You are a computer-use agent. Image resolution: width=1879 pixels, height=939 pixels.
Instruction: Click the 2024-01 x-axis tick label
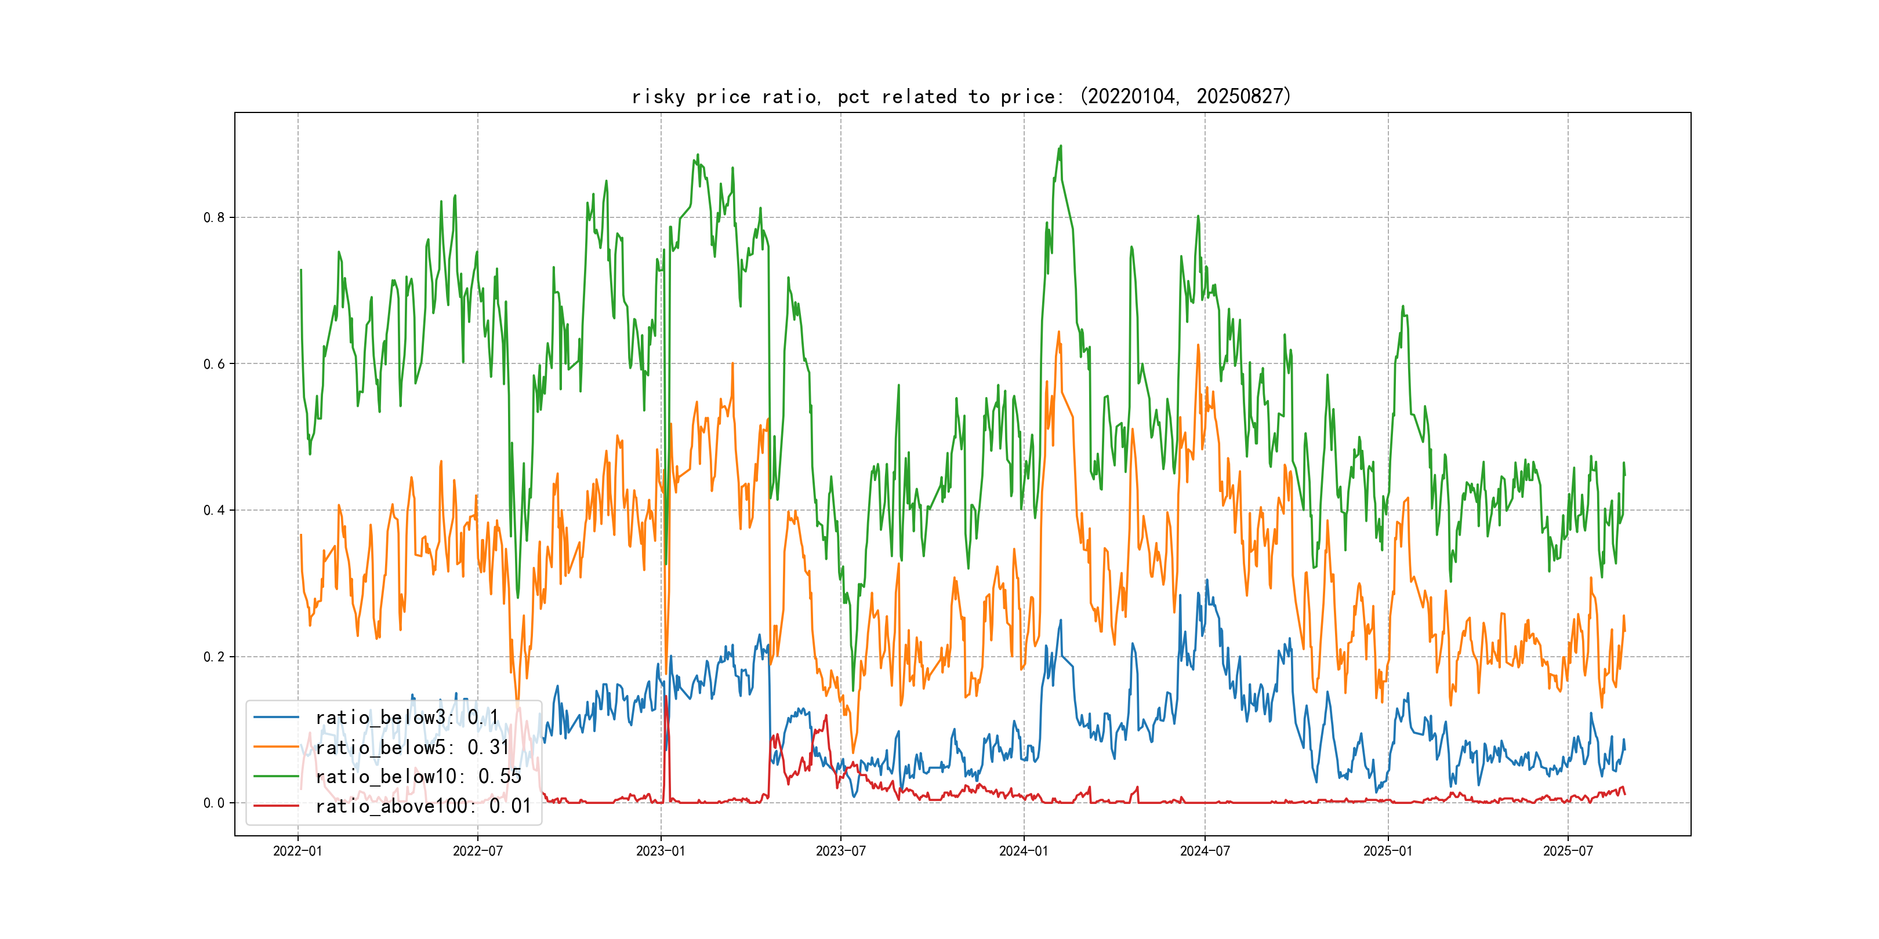tap(1024, 851)
